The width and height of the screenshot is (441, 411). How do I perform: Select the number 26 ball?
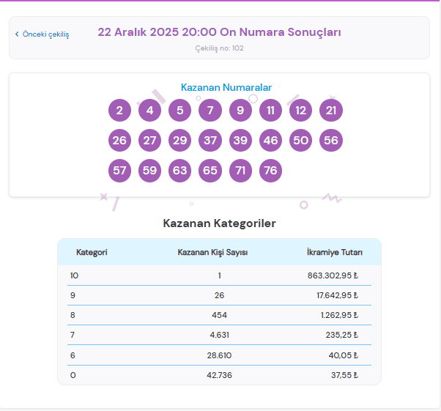pyautogui.click(x=119, y=141)
